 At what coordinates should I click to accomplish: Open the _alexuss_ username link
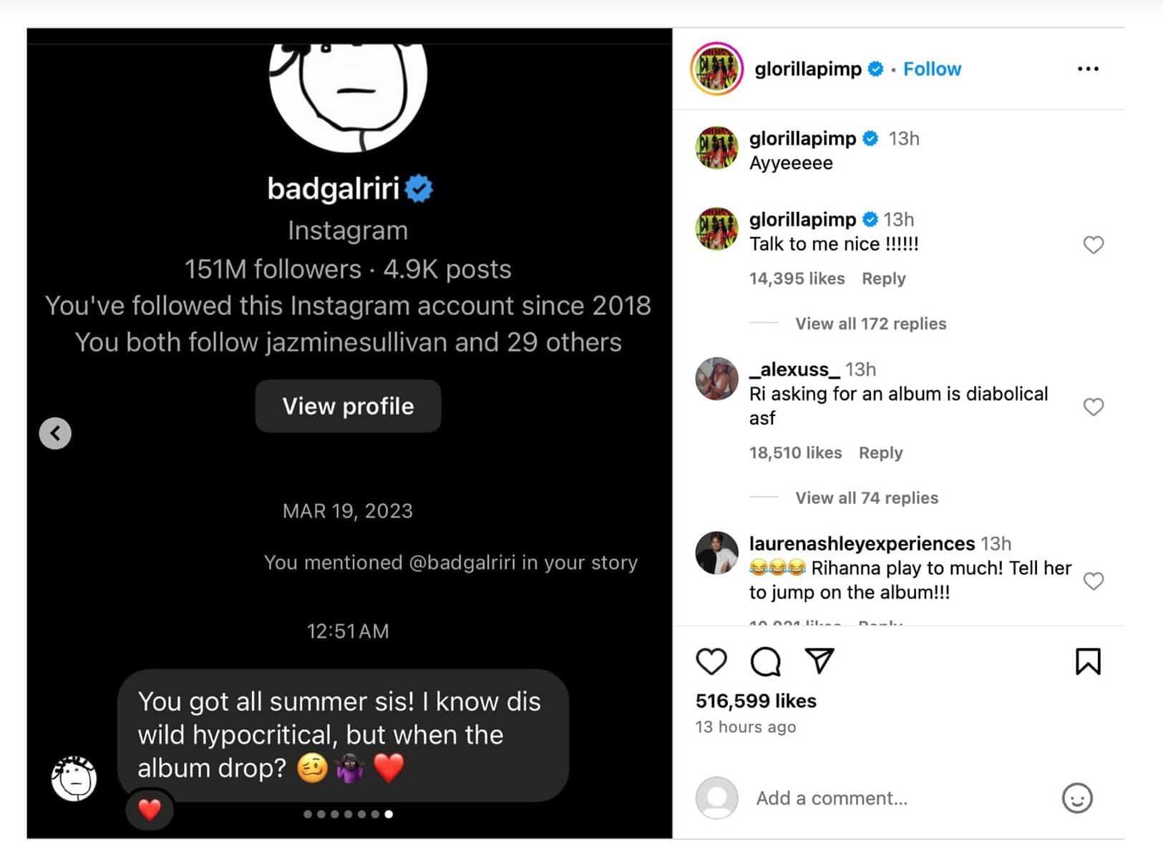coord(794,369)
